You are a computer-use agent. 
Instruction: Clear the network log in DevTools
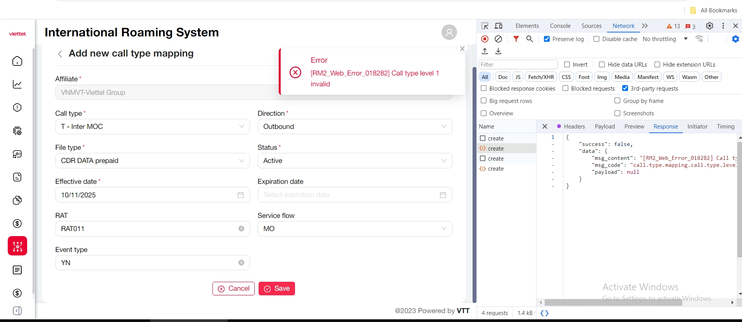[x=499, y=39]
